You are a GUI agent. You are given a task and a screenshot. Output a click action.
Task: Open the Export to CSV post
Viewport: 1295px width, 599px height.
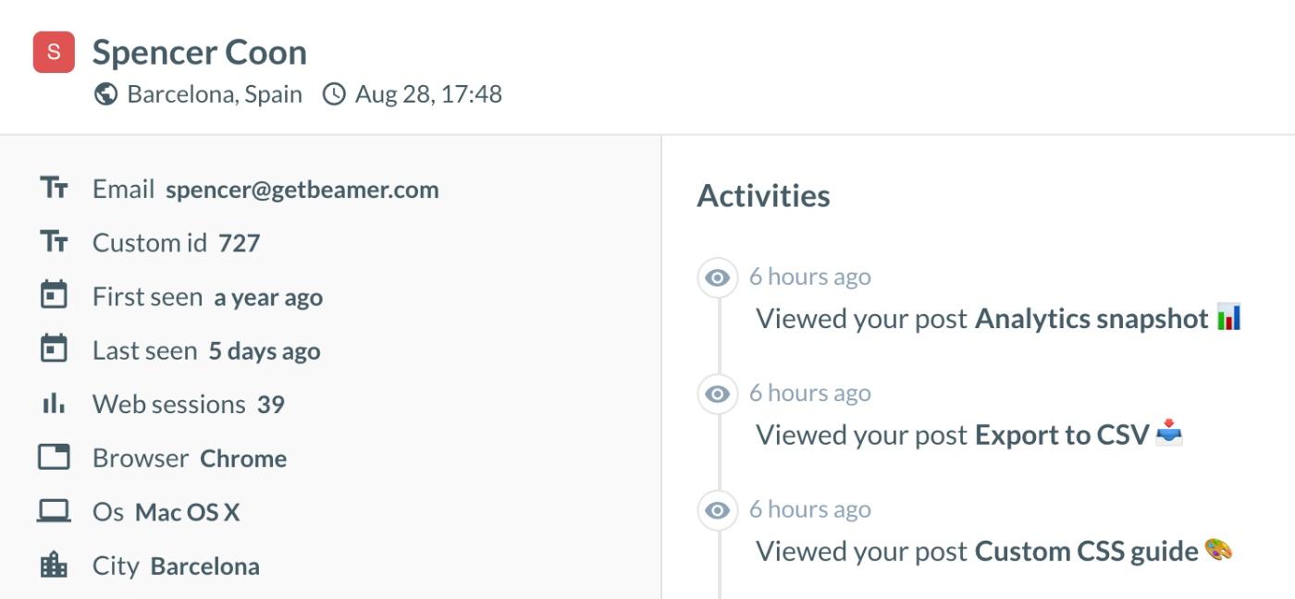coord(1062,434)
